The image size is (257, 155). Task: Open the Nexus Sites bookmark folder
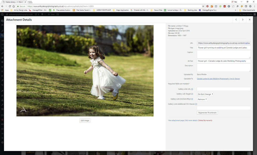(156, 10)
